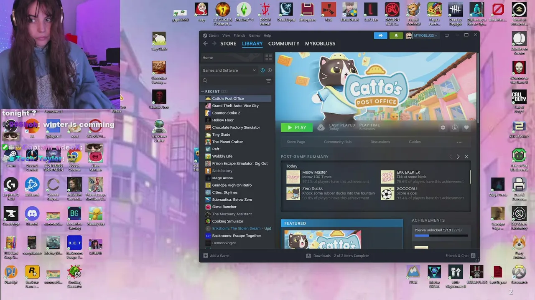Select Hollow Floor in library list
Image resolution: width=535 pixels, height=300 pixels.
pyautogui.click(x=236, y=120)
